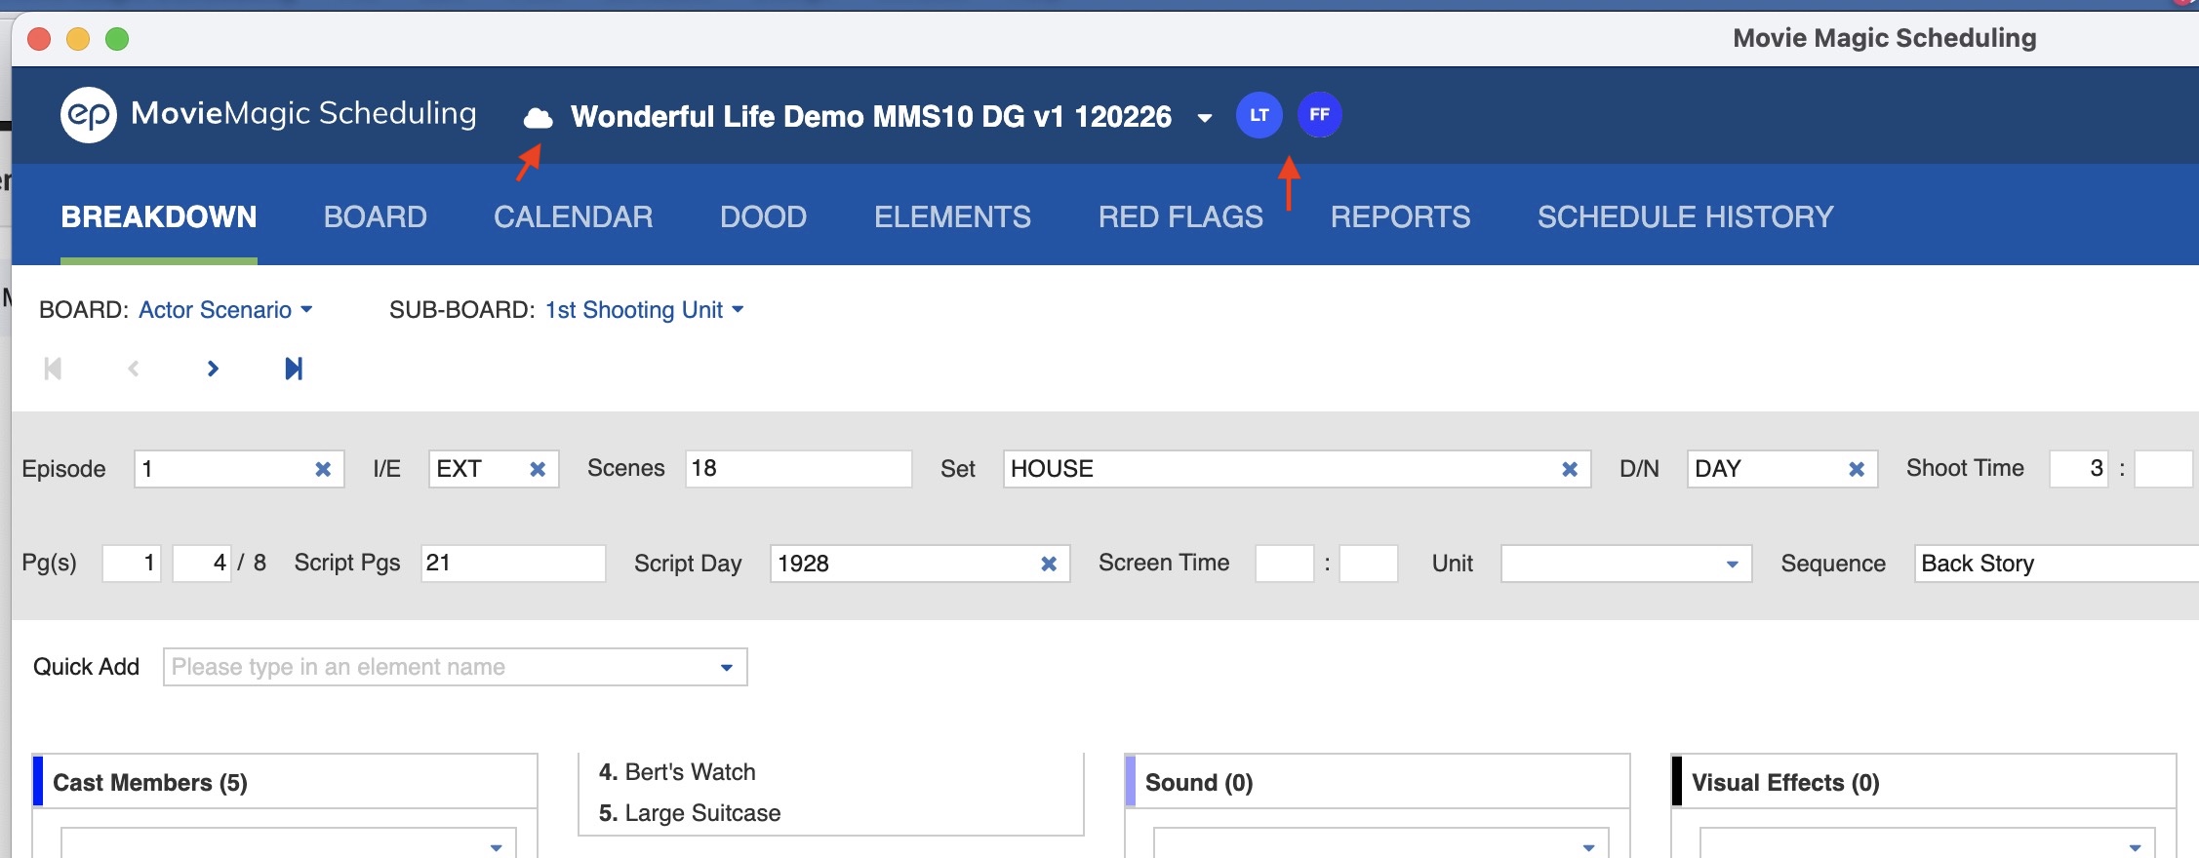Open the BOARD Actor Scenario dropdown
The width and height of the screenshot is (2199, 858).
[225, 310]
